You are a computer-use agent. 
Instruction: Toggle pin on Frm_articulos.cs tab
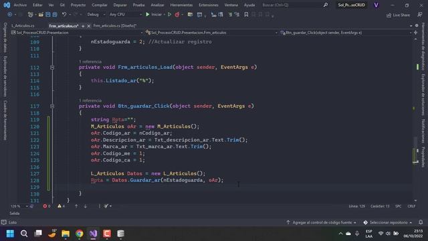pyautogui.click(x=83, y=26)
